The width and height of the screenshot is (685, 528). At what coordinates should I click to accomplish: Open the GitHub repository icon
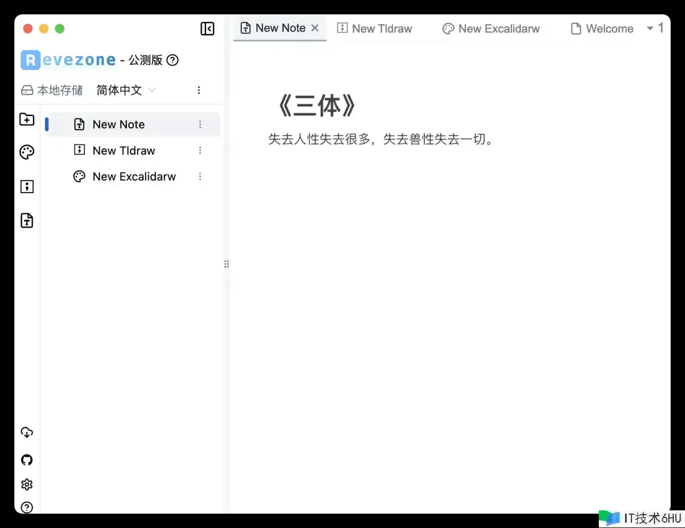pyautogui.click(x=27, y=460)
